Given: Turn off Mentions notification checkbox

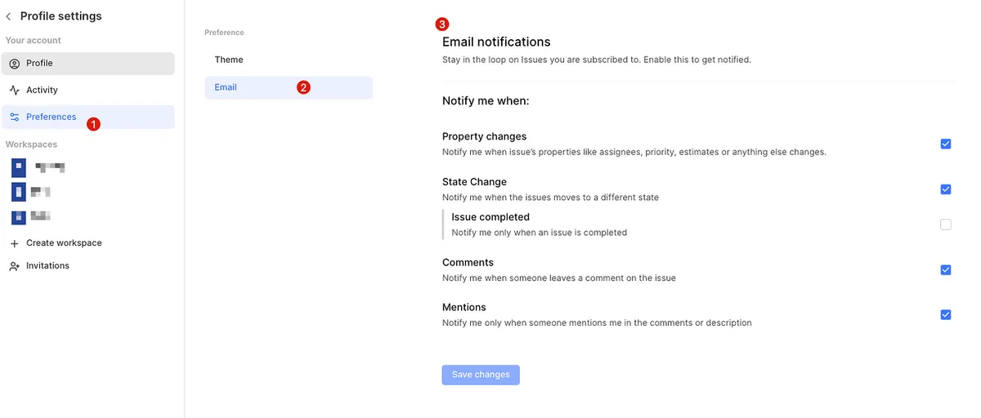Looking at the screenshot, I should click(x=946, y=315).
